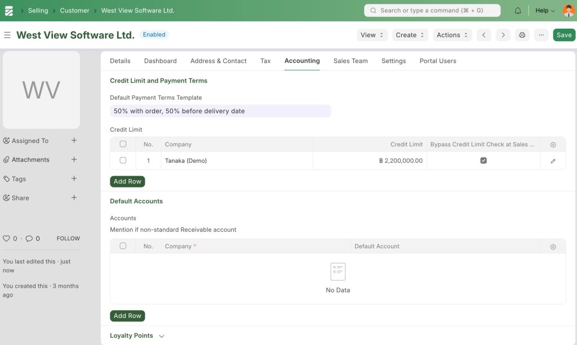Edit the Tanaka (Demo) credit limit row
The height and width of the screenshot is (345, 577).
pyautogui.click(x=553, y=161)
